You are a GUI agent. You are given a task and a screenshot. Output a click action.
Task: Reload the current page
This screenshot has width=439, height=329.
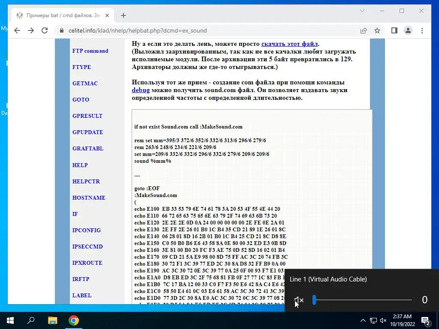(45, 30)
